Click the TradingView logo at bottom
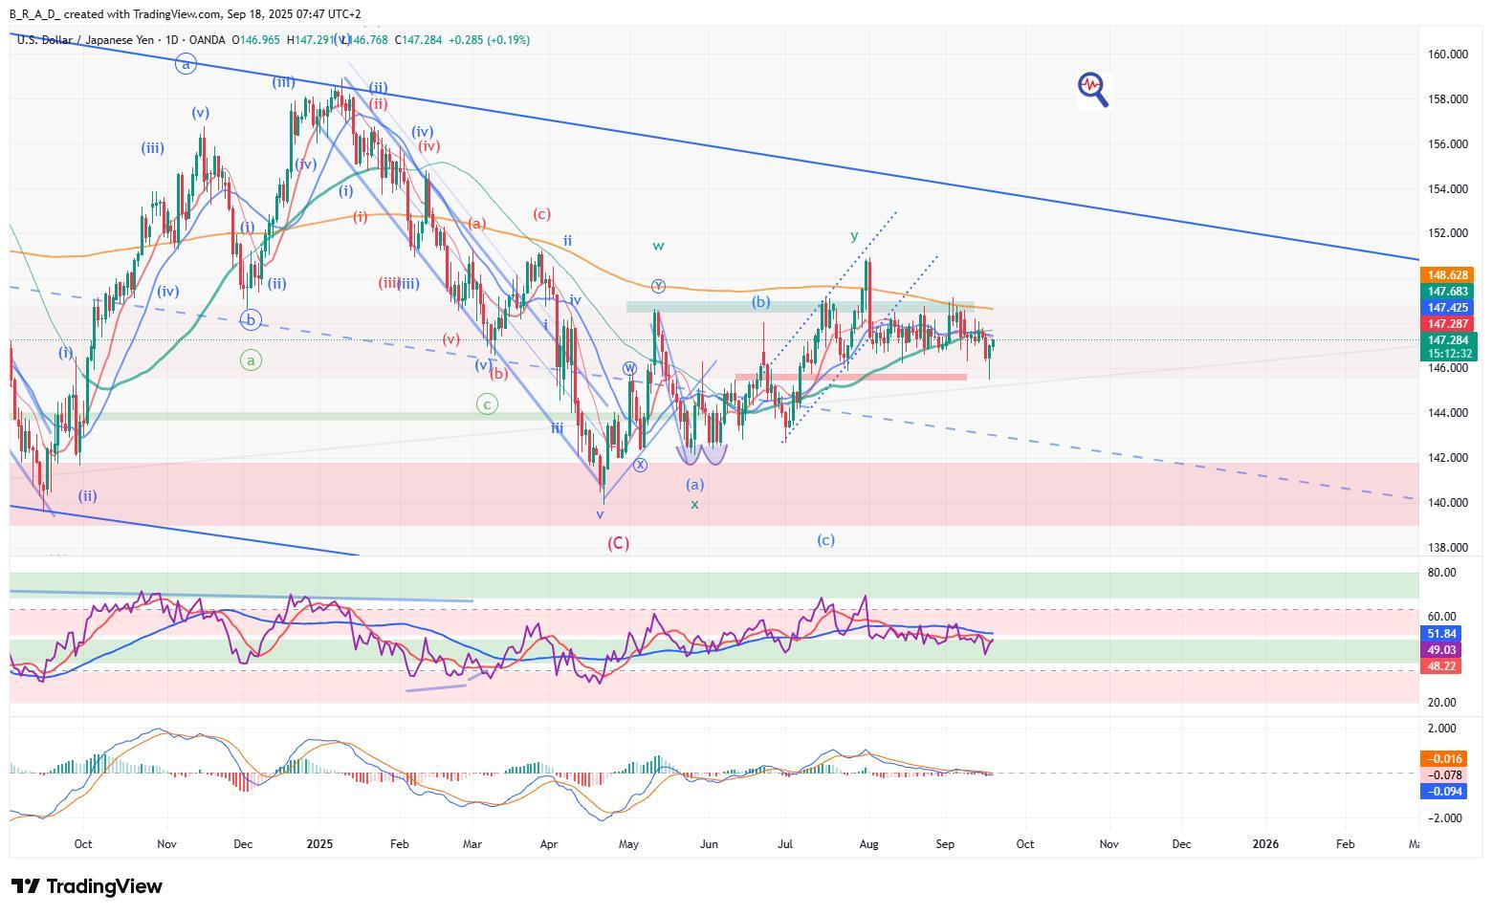Viewport: 1492px width, 915px height. (86, 886)
